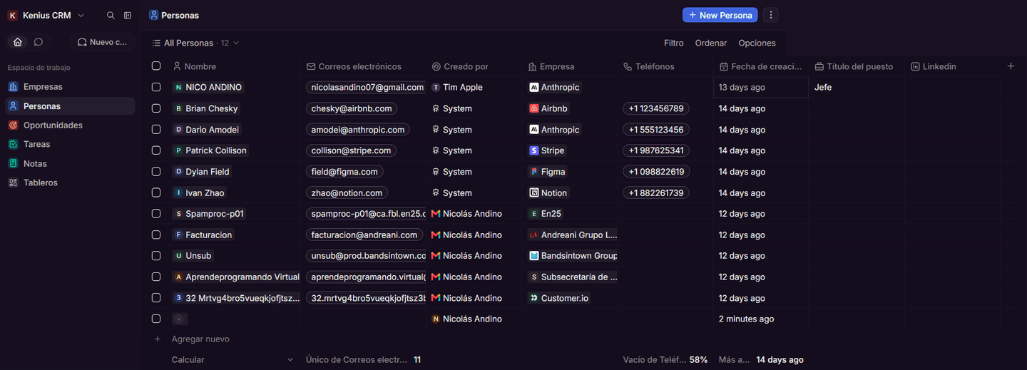1027x370 pixels.
Task: Check the Dario Amodei row checkbox
Action: (x=156, y=130)
